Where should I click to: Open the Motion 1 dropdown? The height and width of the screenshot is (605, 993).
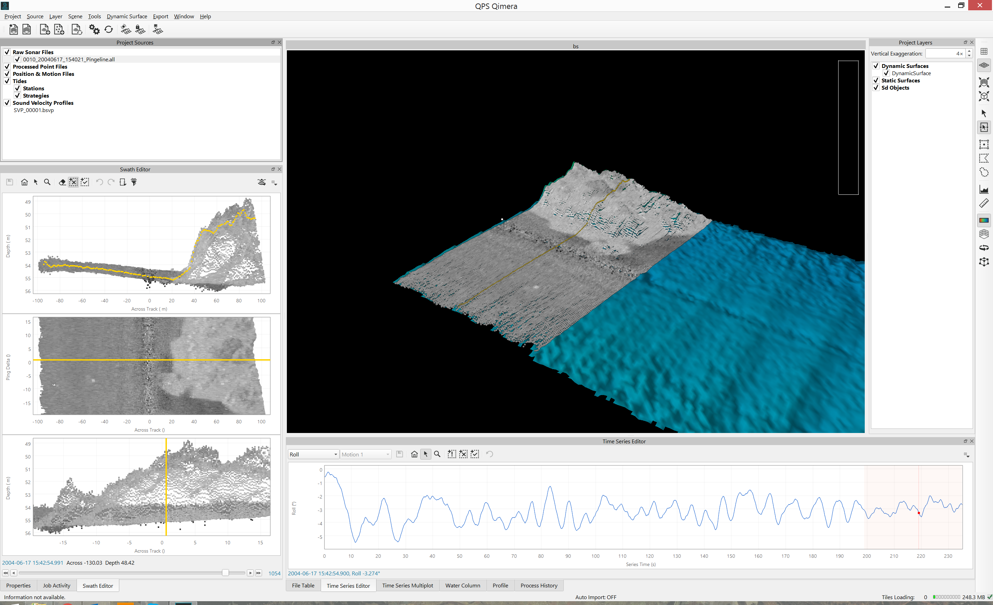click(365, 454)
